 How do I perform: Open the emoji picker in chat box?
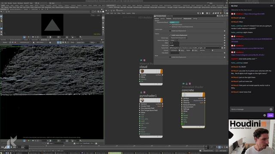[271, 110]
